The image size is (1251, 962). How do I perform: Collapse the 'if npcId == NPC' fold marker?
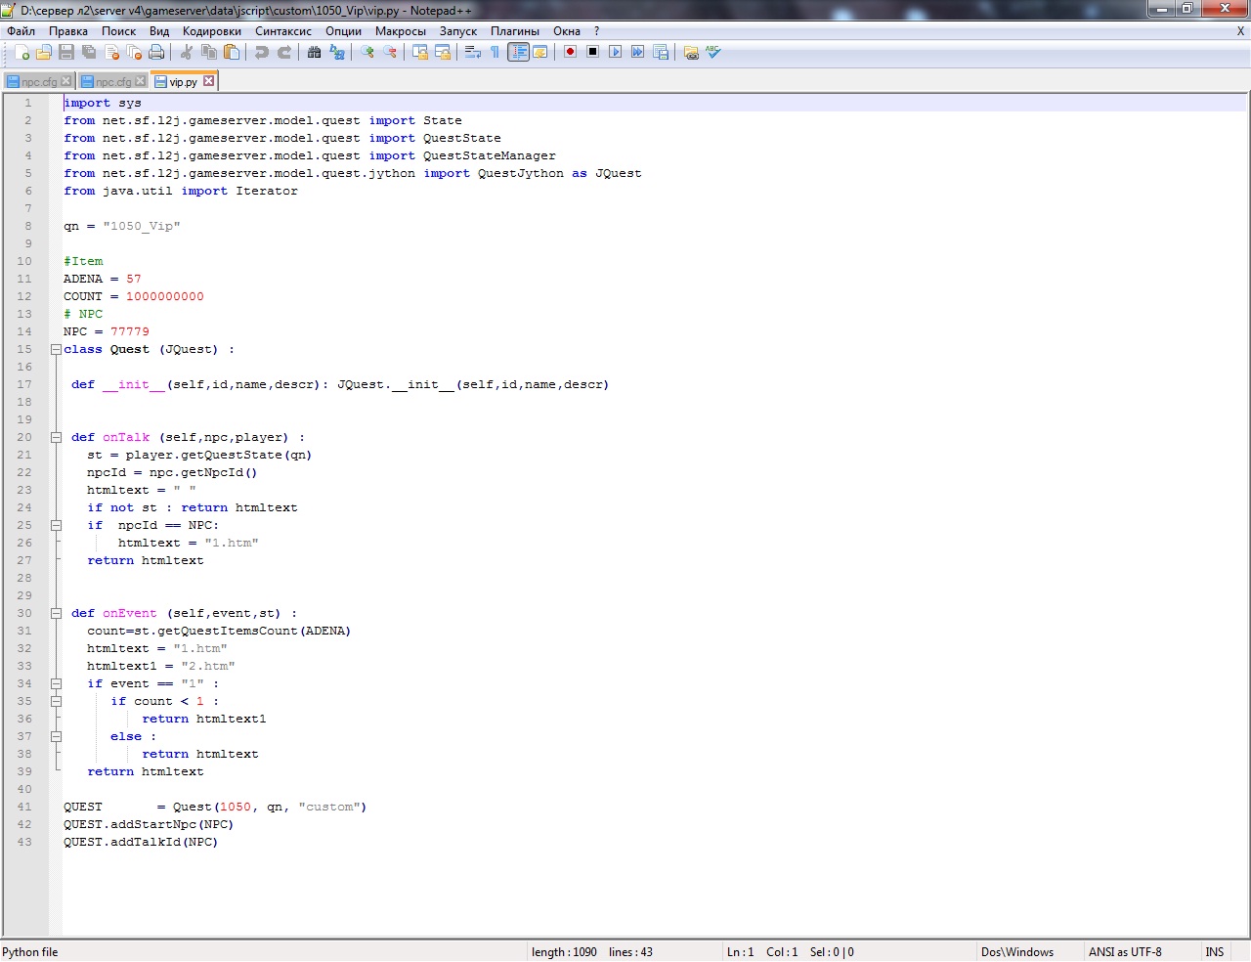[x=56, y=525]
